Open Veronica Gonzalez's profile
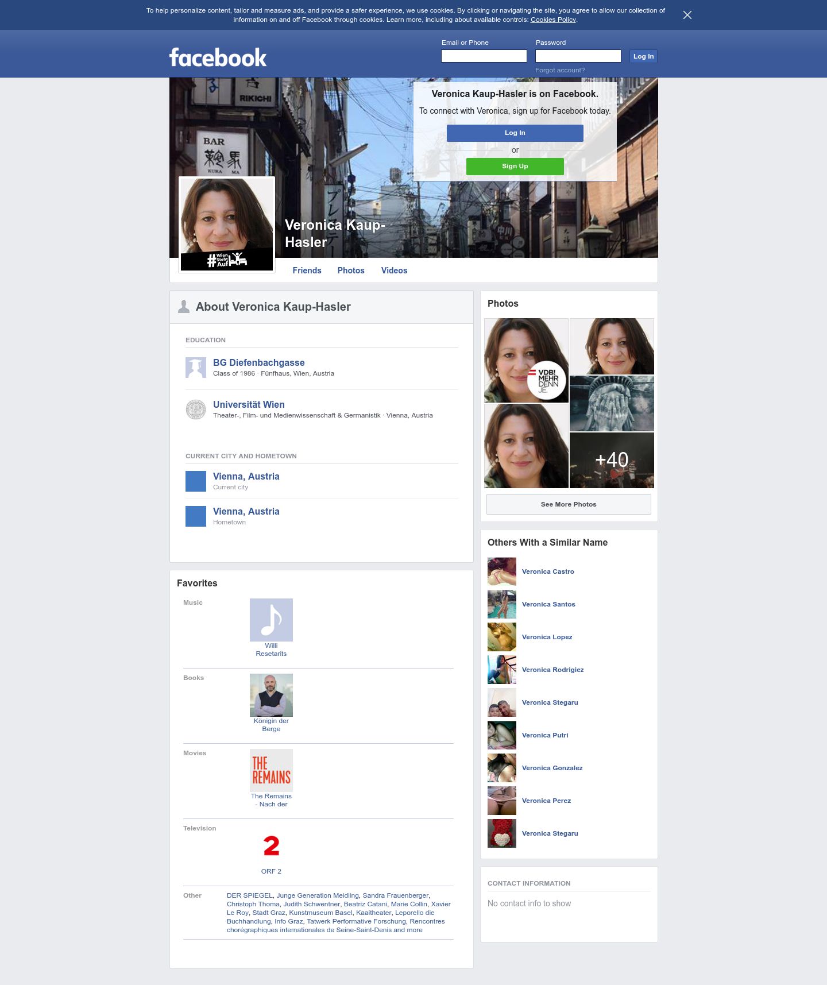Image resolution: width=827 pixels, height=985 pixels. pyautogui.click(x=552, y=768)
